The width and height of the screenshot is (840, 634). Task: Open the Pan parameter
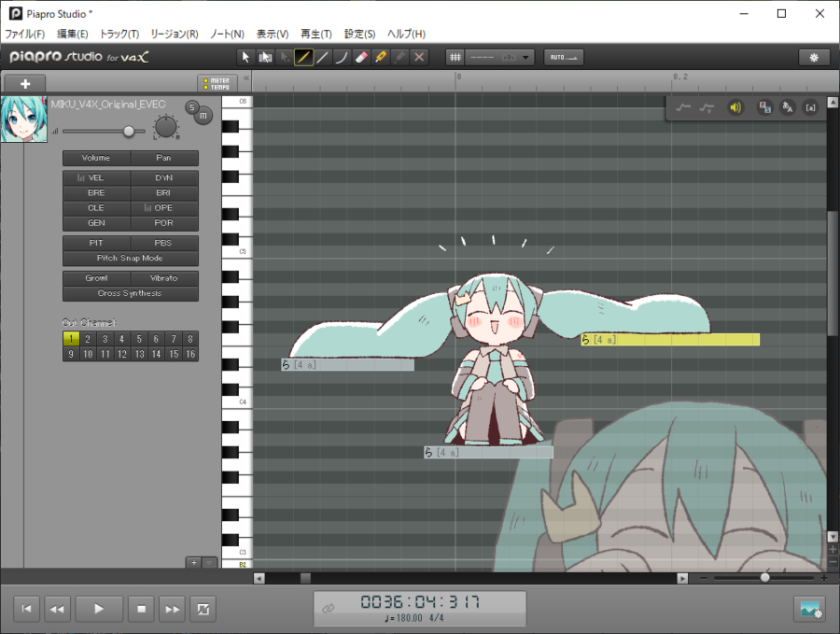(164, 158)
